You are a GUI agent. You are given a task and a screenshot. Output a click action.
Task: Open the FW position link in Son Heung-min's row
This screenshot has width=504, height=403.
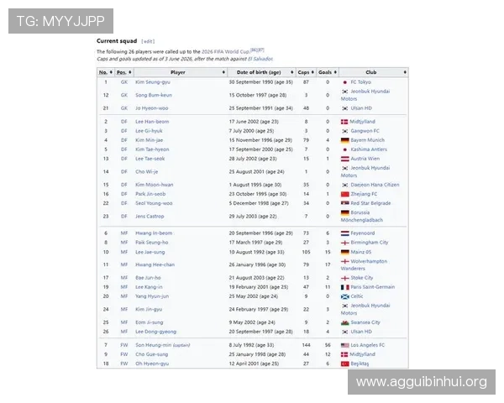click(x=124, y=345)
